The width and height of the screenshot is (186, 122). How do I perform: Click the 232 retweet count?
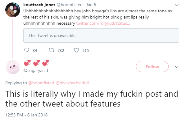61,51
